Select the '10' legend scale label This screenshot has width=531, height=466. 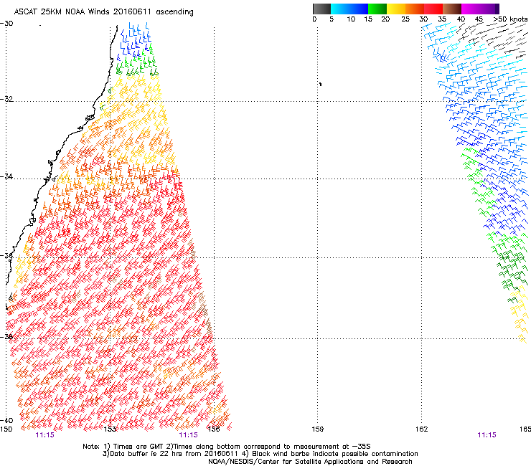click(x=351, y=19)
